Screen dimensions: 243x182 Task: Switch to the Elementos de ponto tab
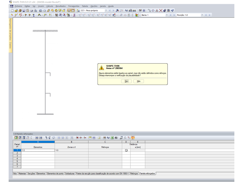[x=55, y=174]
